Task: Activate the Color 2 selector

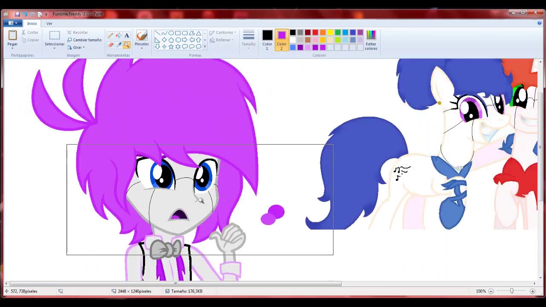Action: pyautogui.click(x=282, y=40)
